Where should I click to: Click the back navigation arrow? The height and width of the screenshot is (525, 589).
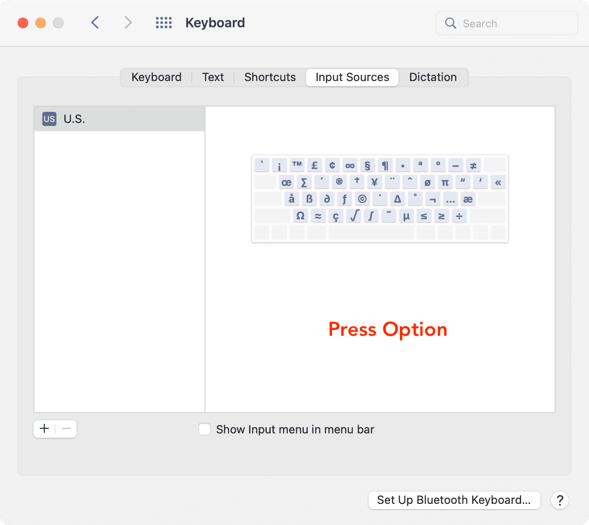point(95,22)
